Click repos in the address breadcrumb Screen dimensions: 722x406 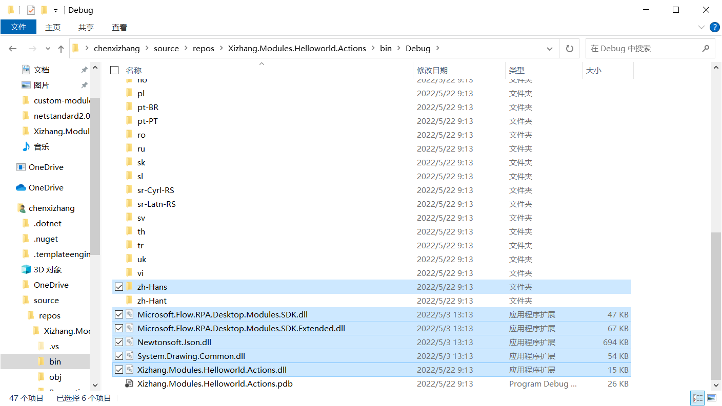coord(204,49)
